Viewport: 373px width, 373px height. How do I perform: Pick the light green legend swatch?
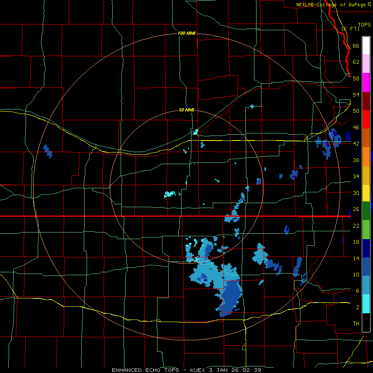[x=366, y=230]
